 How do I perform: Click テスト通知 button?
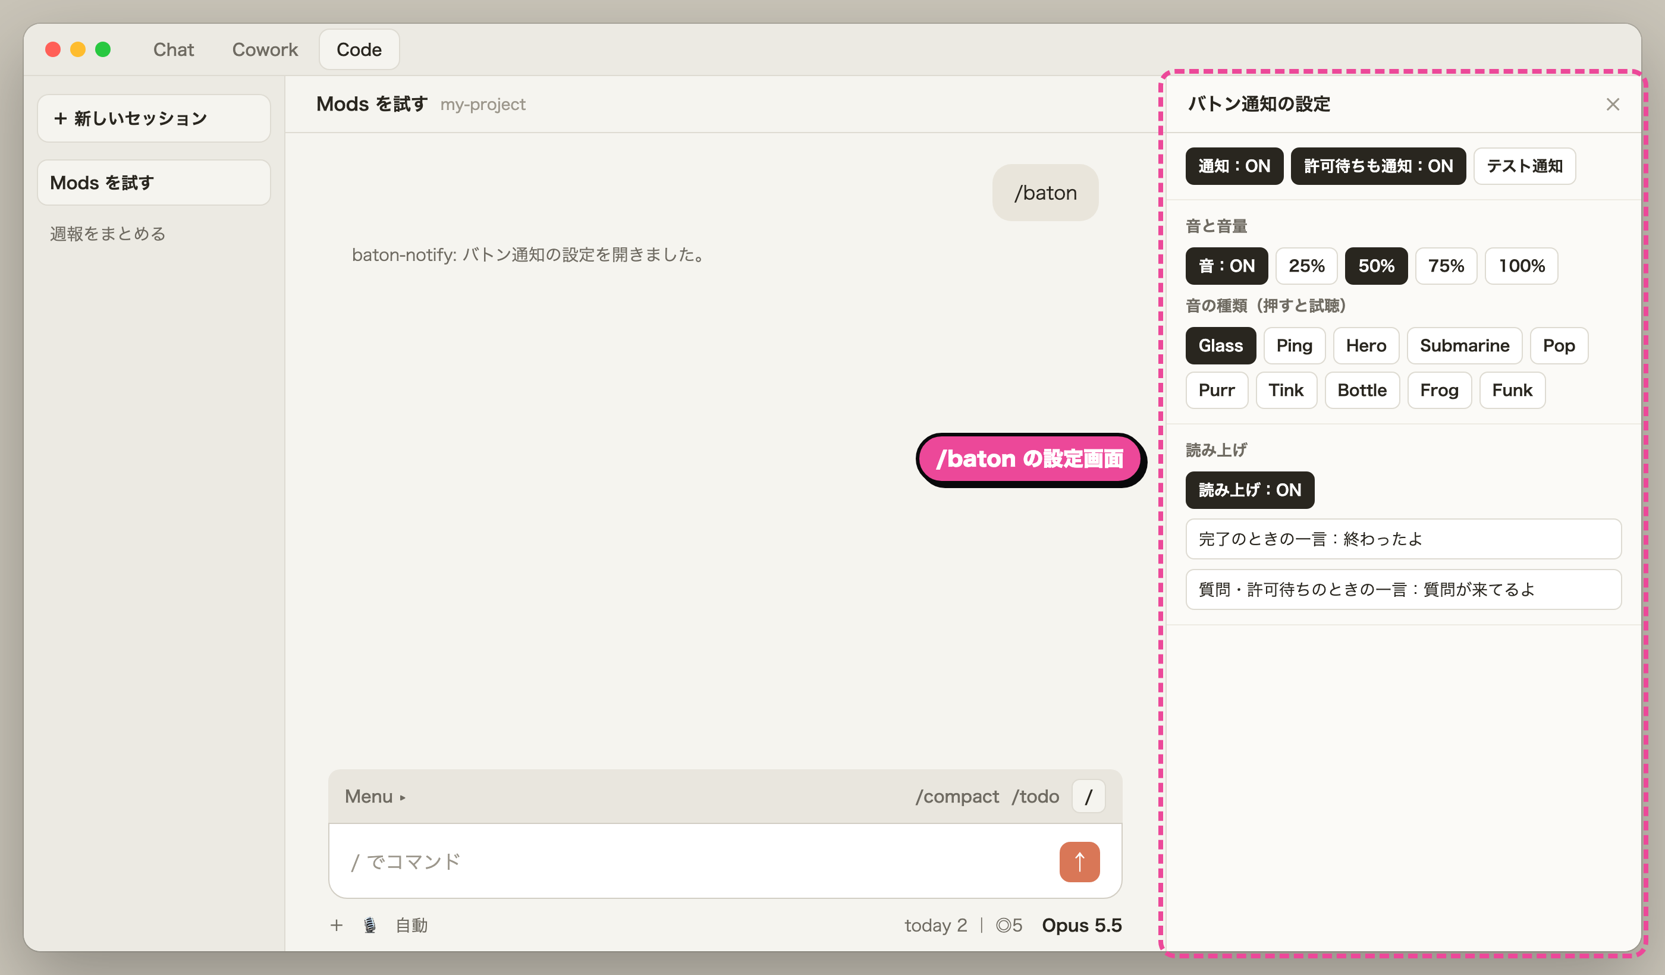1523,166
